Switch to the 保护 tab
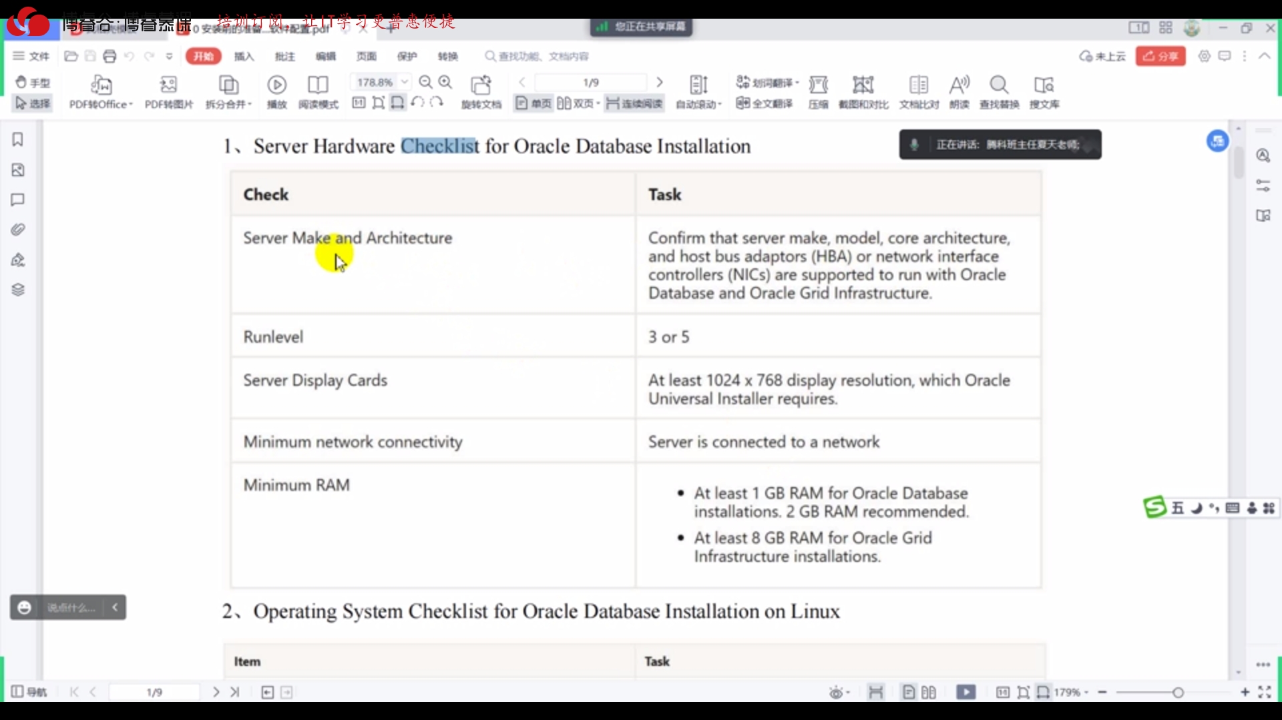Viewport: 1282px width, 720px height. pyautogui.click(x=407, y=56)
